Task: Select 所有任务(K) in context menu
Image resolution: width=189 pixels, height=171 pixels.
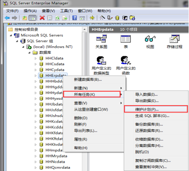Action: point(92,94)
